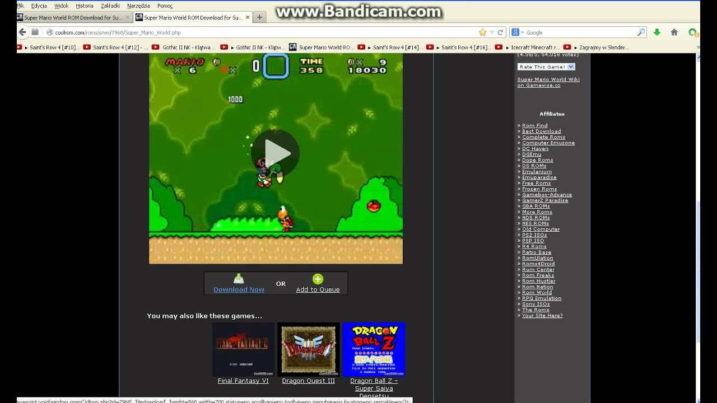Open the Edycja menu
The height and width of the screenshot is (403, 717).
(39, 6)
